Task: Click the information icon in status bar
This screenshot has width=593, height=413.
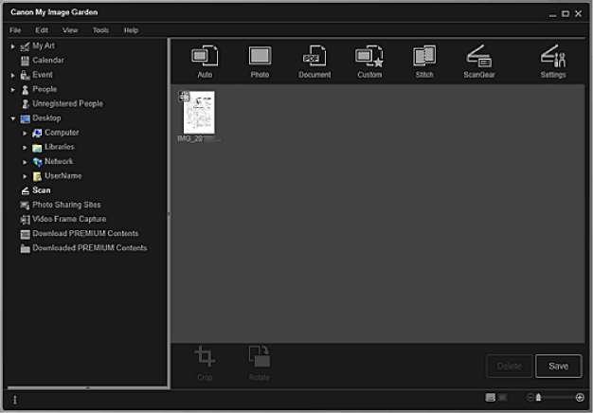Action: point(14,400)
